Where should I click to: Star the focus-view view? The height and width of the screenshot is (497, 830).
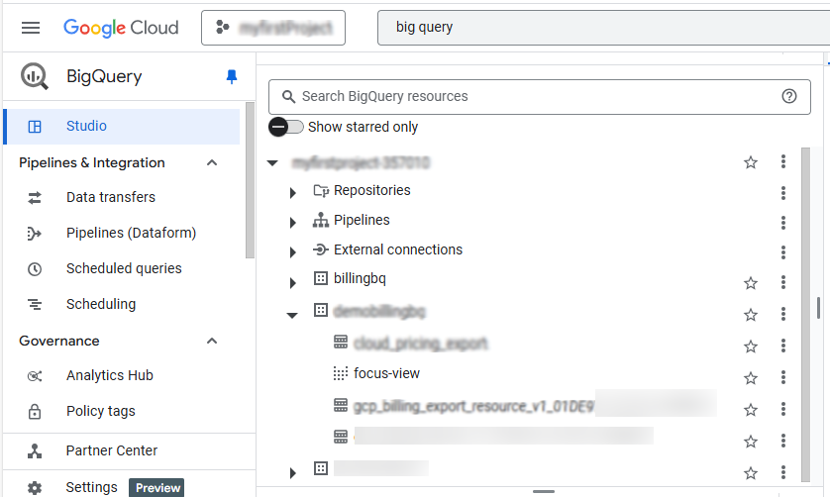(x=751, y=378)
